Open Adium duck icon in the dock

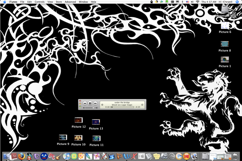[29, 157]
